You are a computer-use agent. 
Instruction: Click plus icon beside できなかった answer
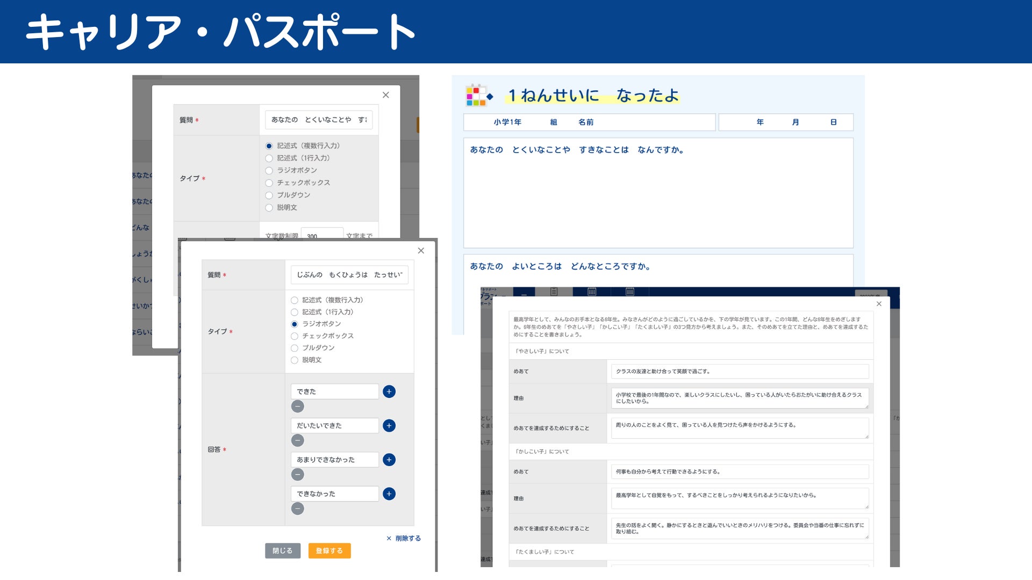tap(389, 494)
